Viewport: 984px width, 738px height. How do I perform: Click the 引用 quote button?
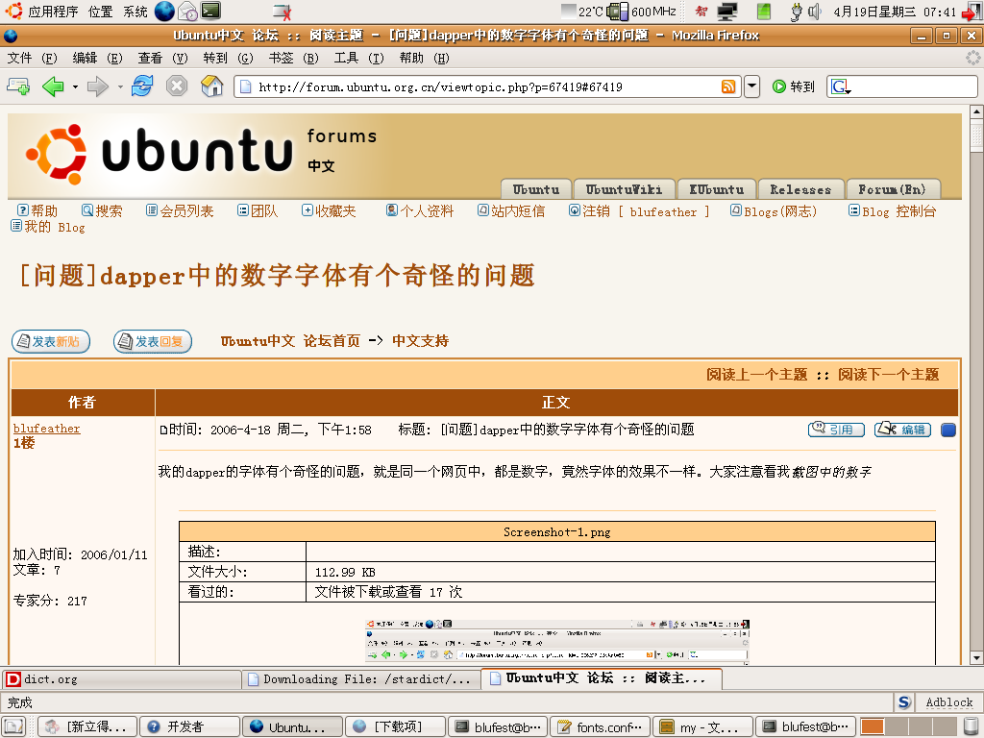[837, 430]
